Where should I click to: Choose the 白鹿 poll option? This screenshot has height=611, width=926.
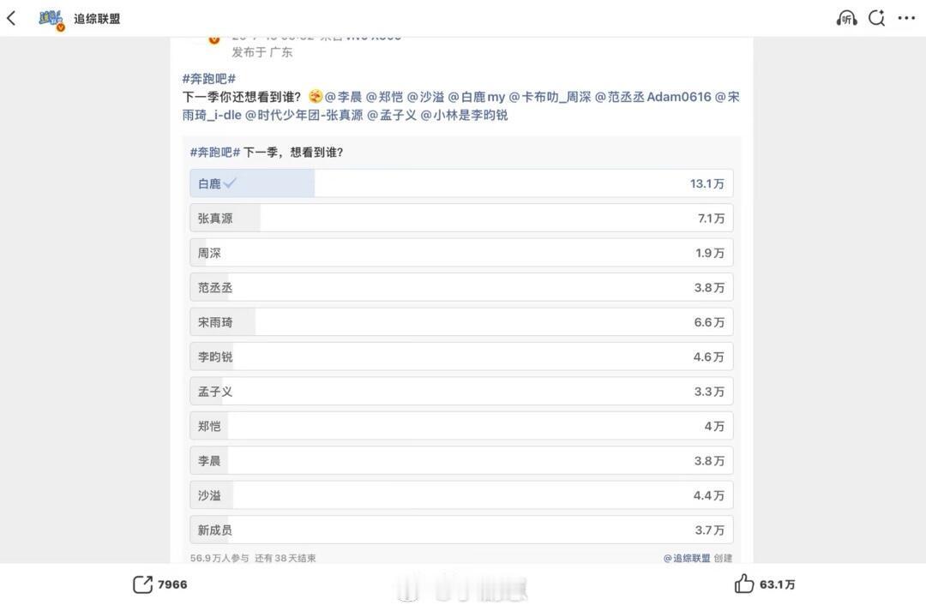click(x=461, y=183)
